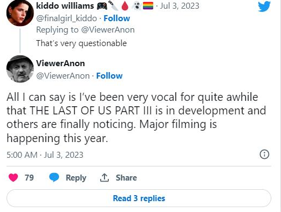The image size is (281, 212).
Task: Click the kiddo williams display name
Action: tap(65, 6)
